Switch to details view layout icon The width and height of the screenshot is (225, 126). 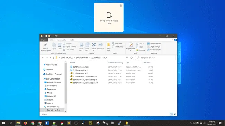171,114
